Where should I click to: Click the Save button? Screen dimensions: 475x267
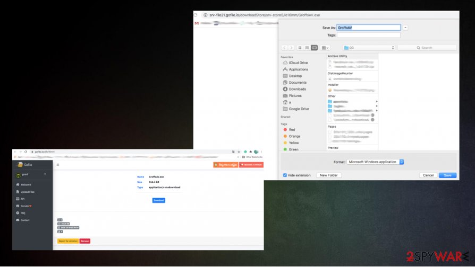[x=447, y=175]
